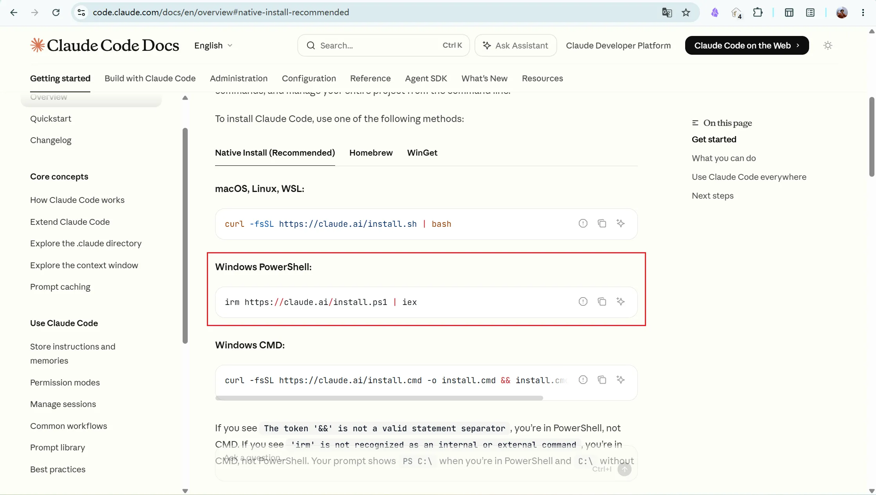Go back with the browser back arrow
The image size is (876, 495).
click(14, 13)
